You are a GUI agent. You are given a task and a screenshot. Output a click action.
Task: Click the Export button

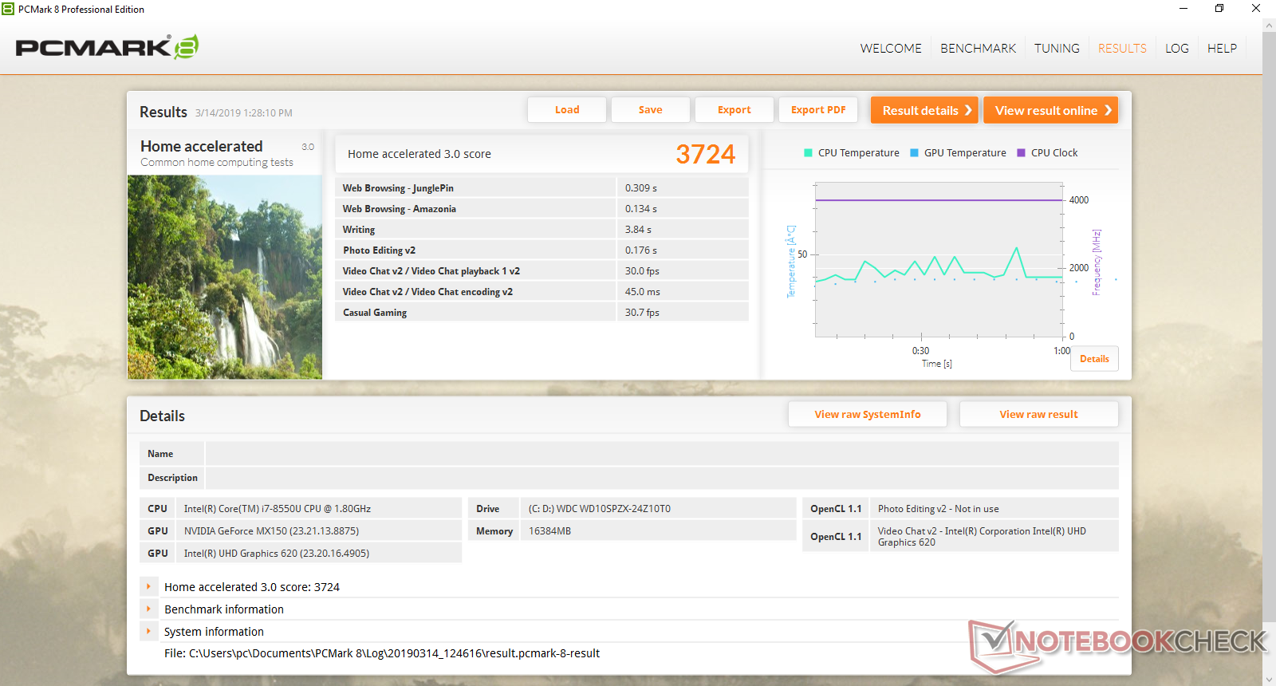[734, 110]
